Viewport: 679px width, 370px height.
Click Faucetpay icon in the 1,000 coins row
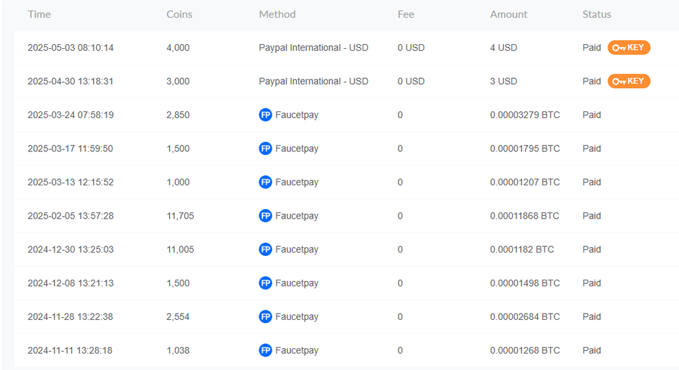265,182
